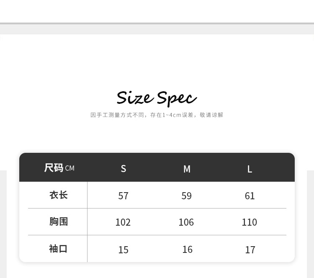This screenshot has width=314, height=278.
Task: Select the M size column header
Action: pos(187,169)
